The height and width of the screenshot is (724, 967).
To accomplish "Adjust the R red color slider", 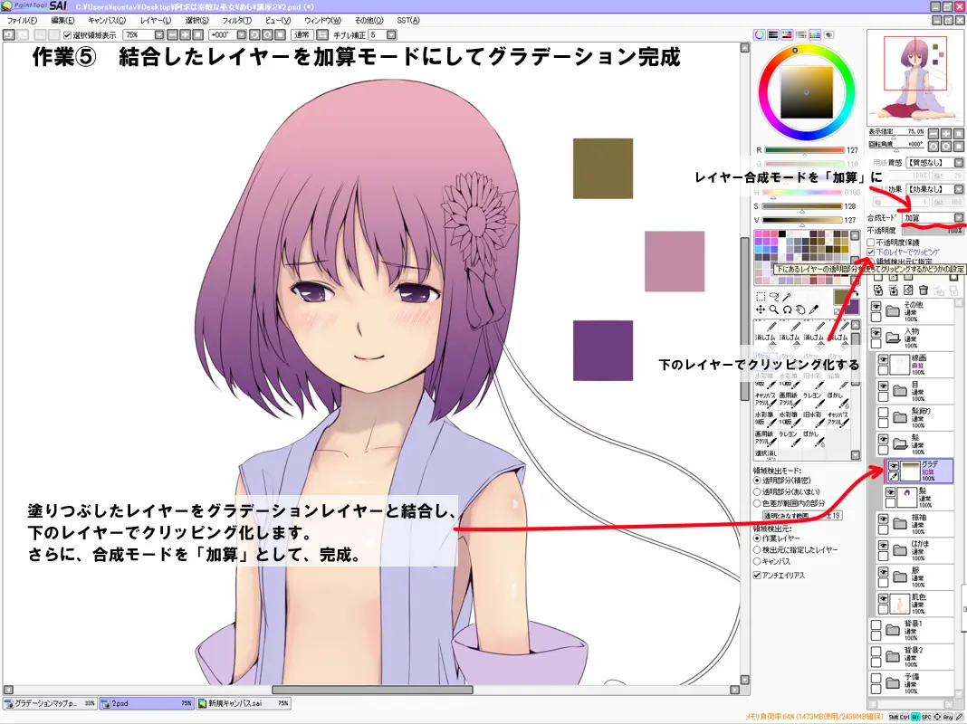I will 804,150.
